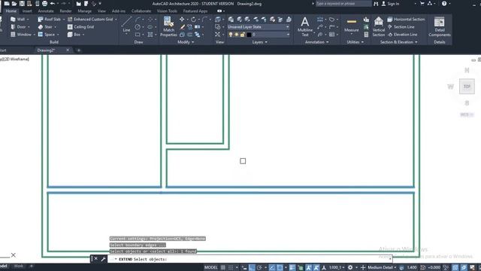Click the TOP face of ViewCube
The width and height of the screenshot is (481, 271).
467,87
